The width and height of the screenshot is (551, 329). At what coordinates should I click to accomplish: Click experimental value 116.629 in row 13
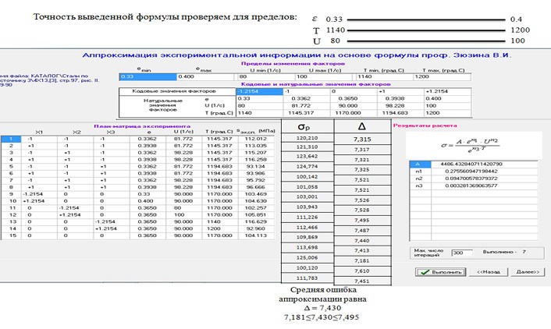(x=256, y=222)
